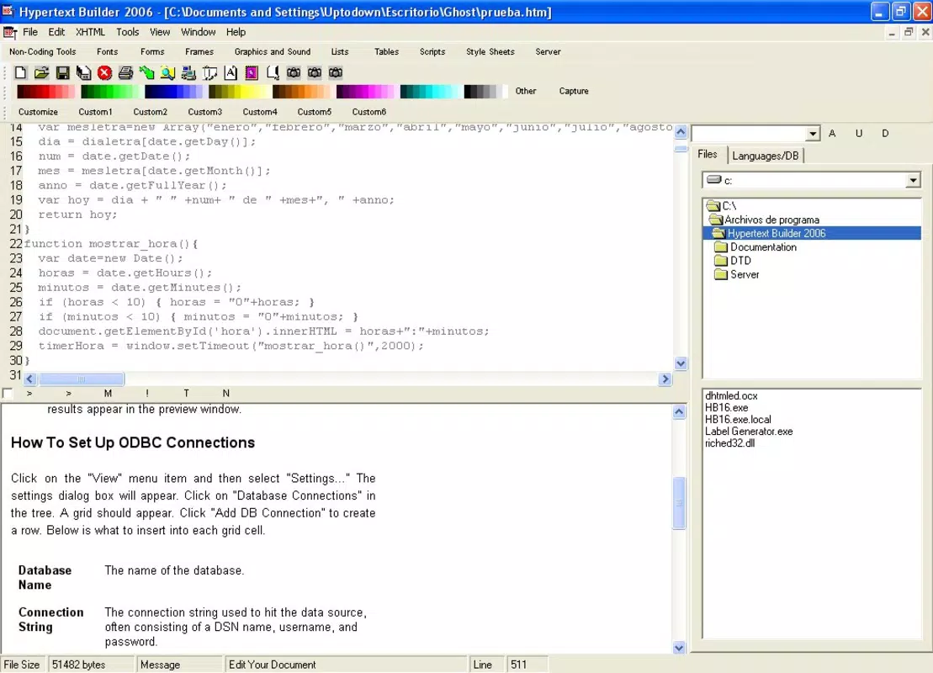Click the Custom6 button

click(x=369, y=112)
